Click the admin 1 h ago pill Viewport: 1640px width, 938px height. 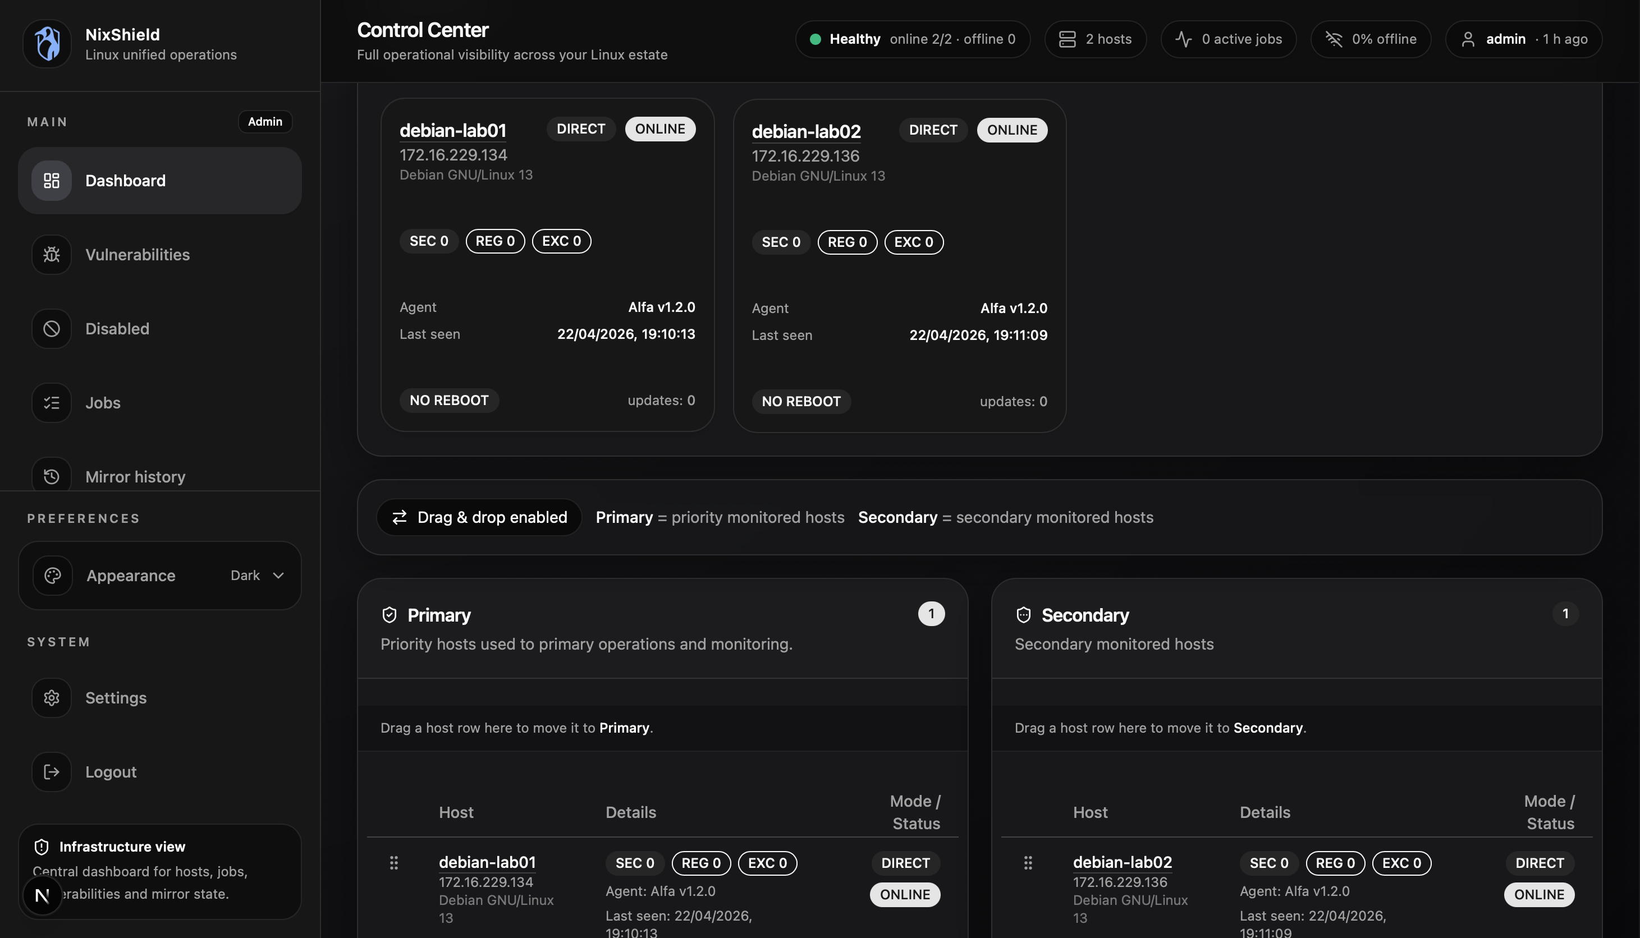1523,39
